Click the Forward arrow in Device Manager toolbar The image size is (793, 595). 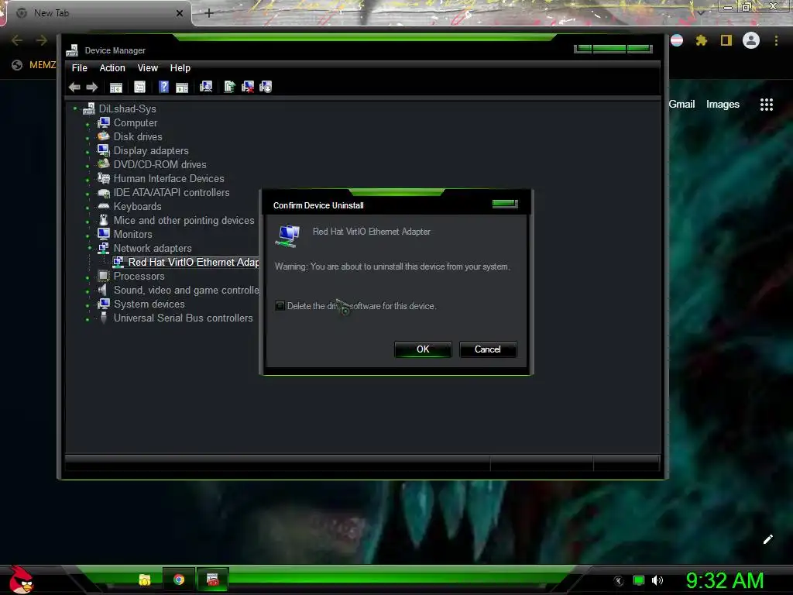point(92,87)
